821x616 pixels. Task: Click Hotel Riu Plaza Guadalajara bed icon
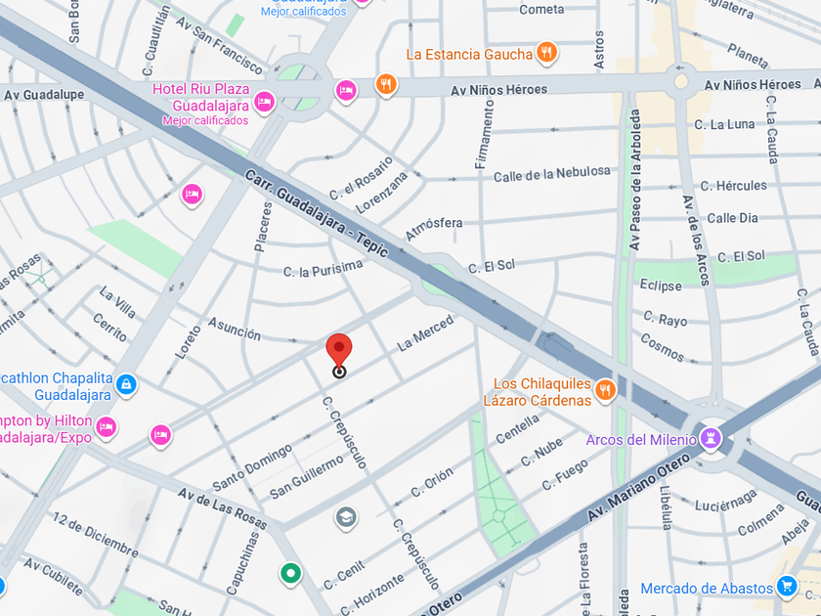(265, 101)
